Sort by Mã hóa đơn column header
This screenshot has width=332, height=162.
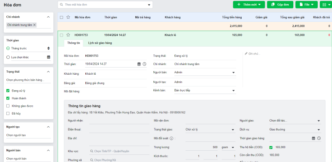82,17
